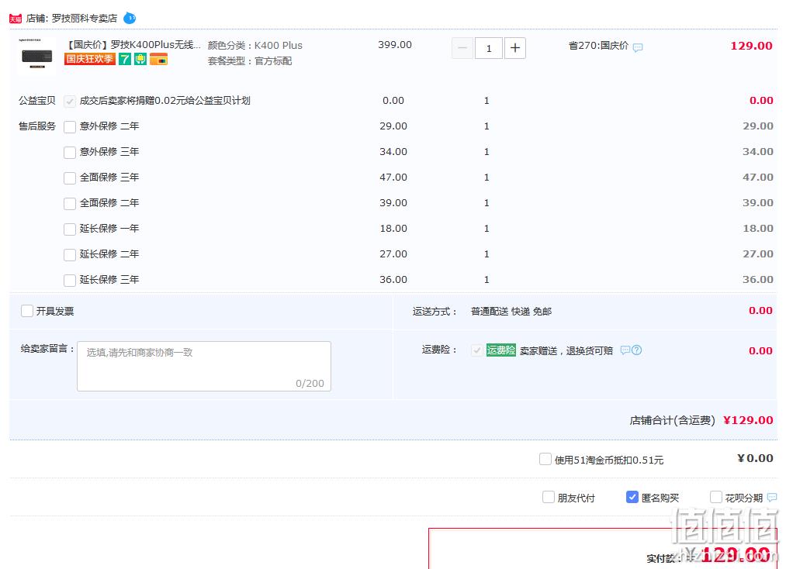Click the 售后服务 section label

(x=37, y=126)
